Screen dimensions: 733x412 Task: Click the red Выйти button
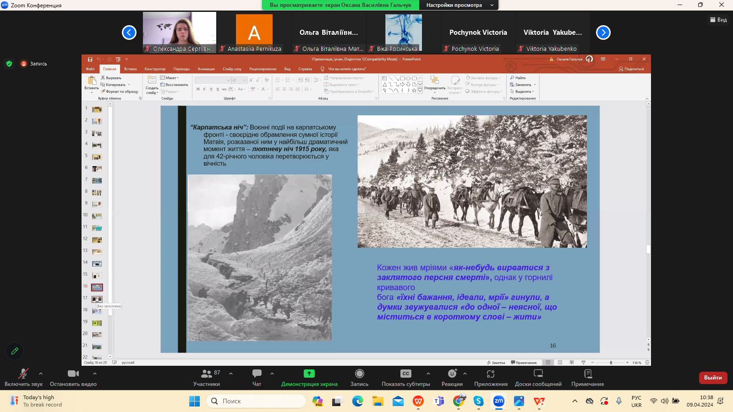[713, 378]
